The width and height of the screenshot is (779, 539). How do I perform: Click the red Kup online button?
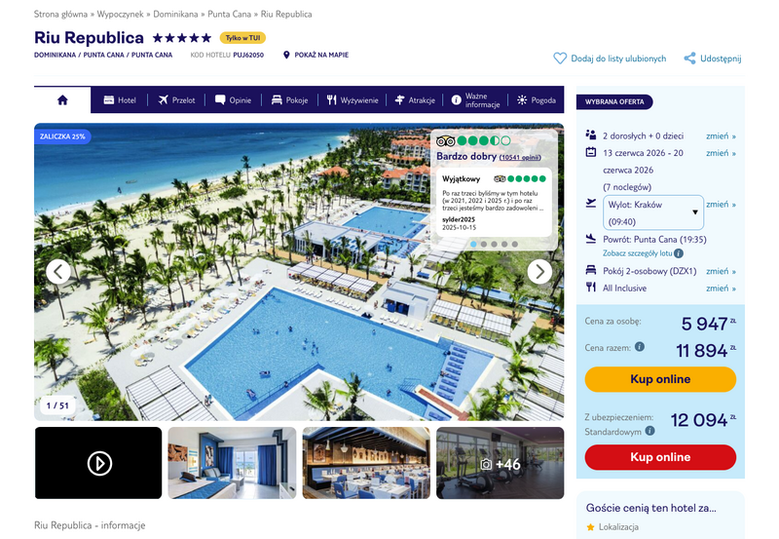coord(660,457)
